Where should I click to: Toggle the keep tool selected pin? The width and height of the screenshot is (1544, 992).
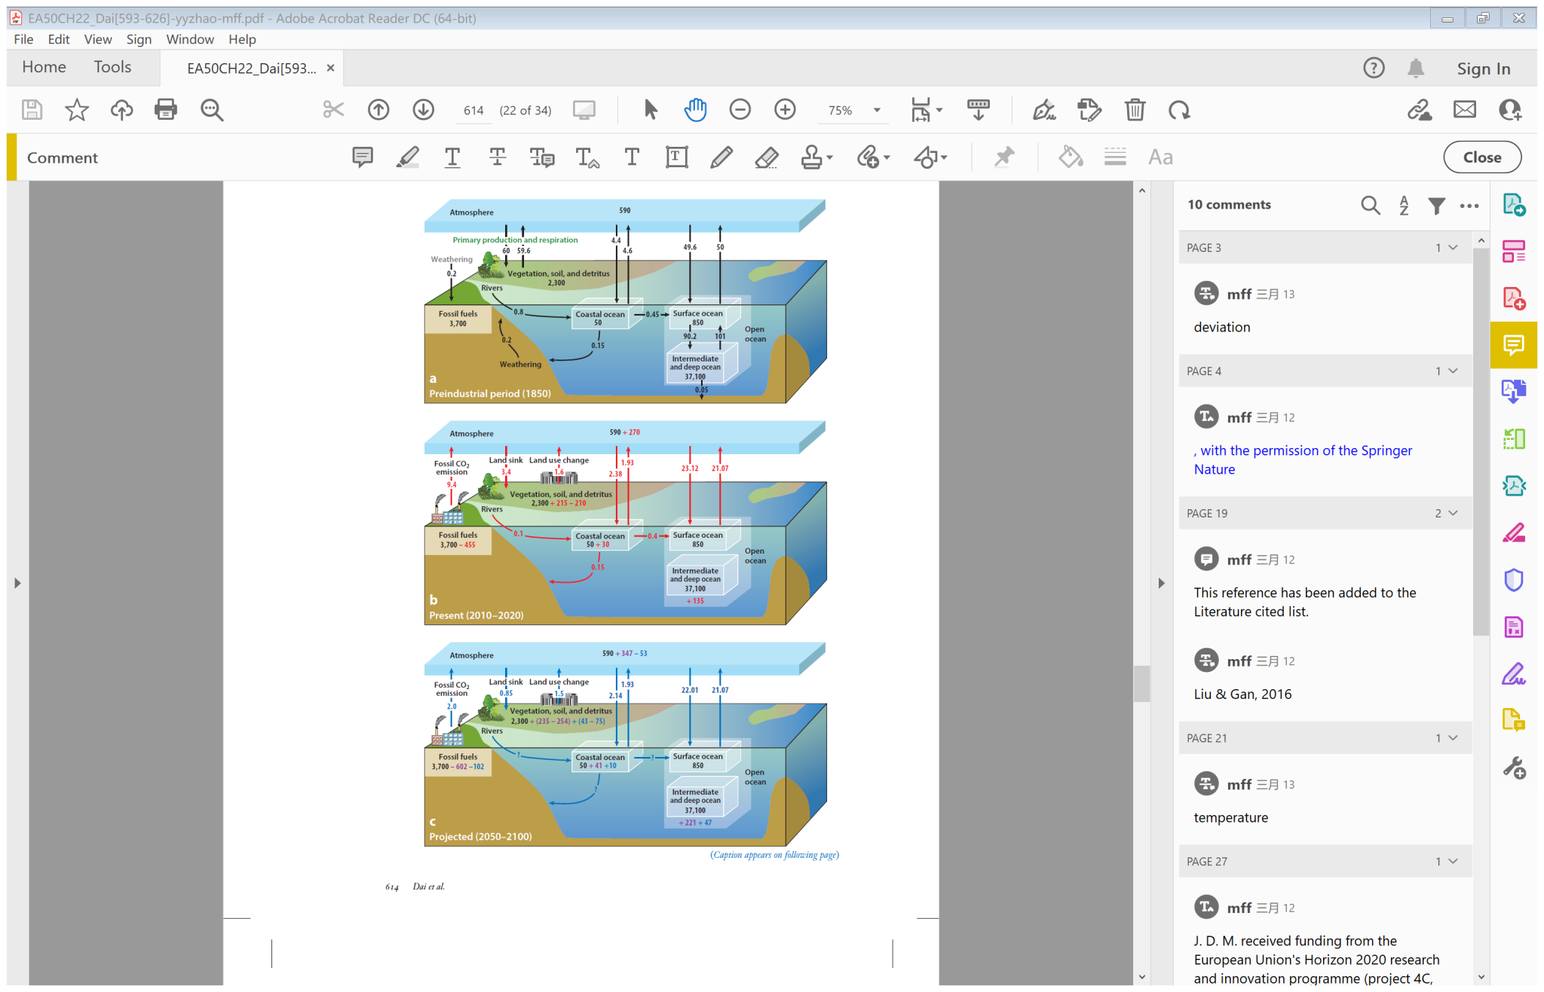point(1003,157)
